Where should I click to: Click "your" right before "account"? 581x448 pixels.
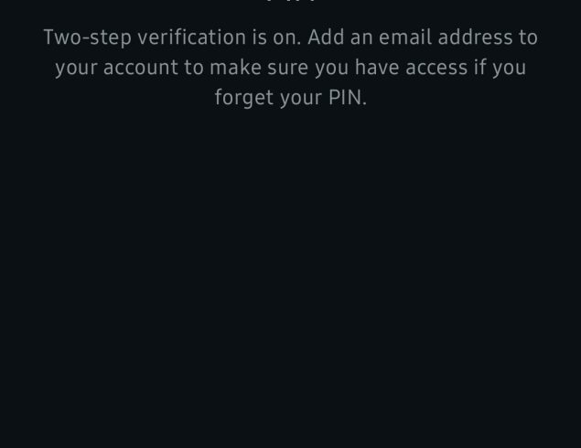(x=76, y=69)
